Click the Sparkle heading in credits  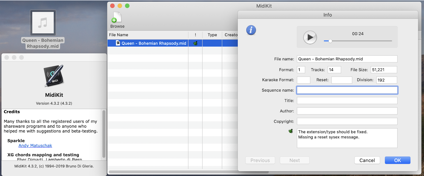(16, 141)
